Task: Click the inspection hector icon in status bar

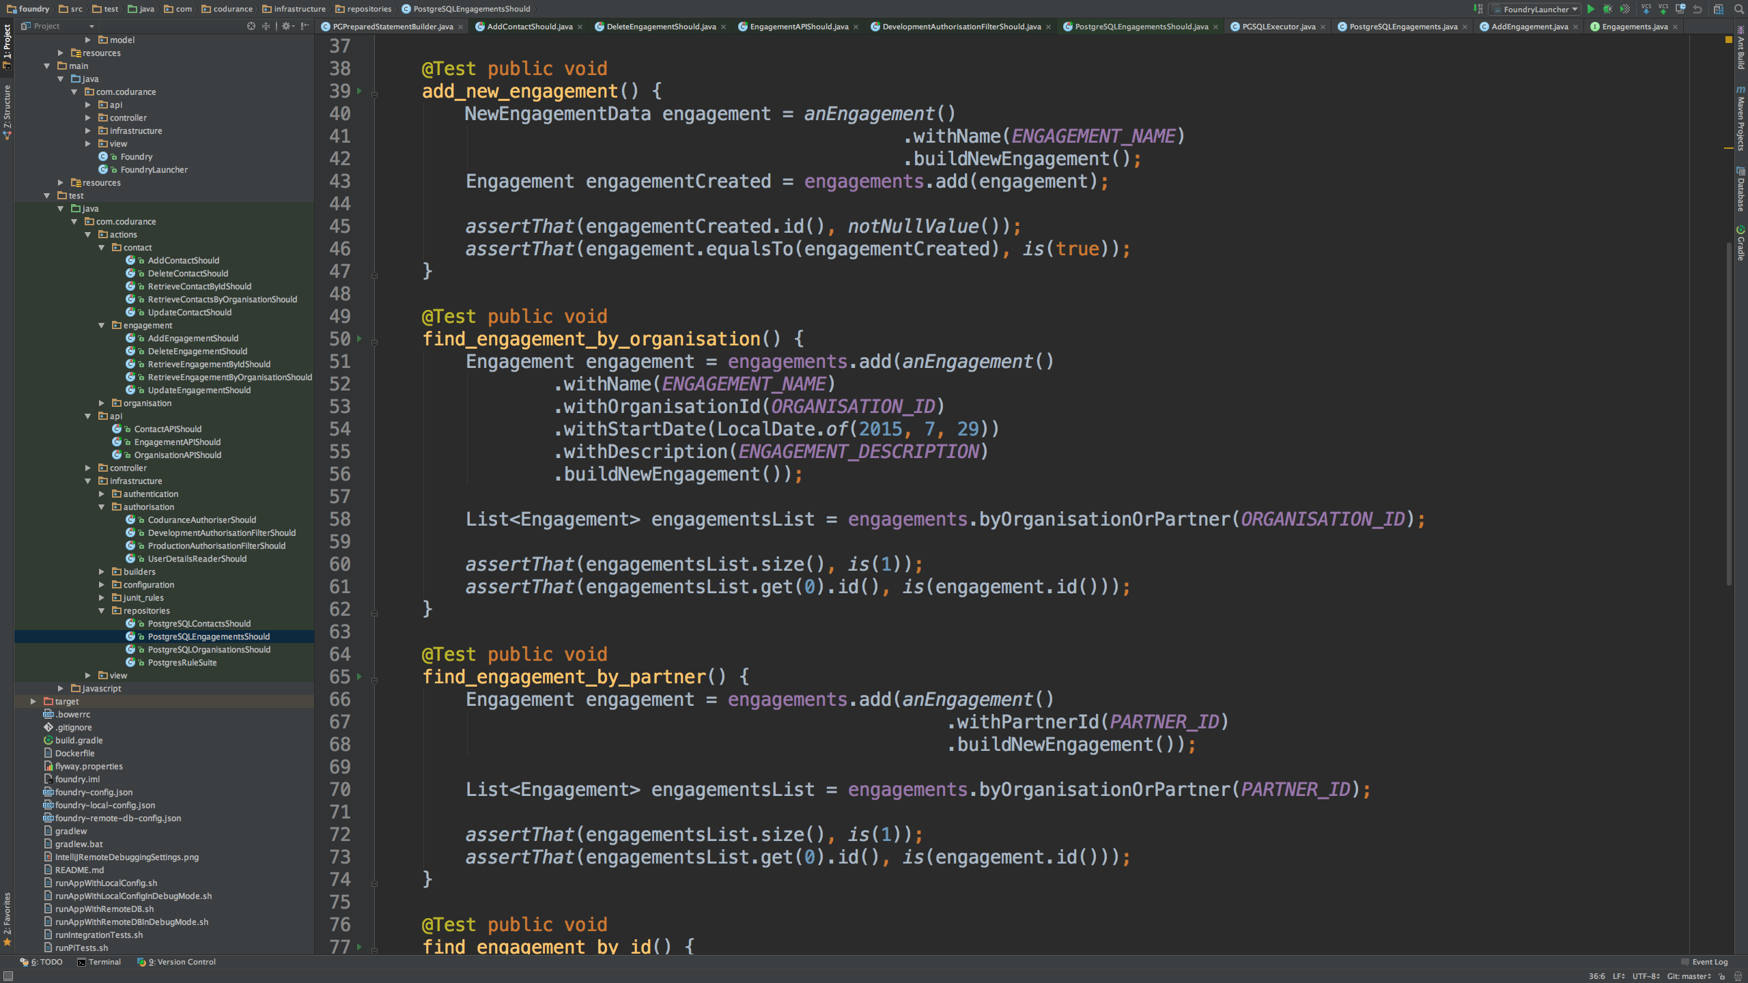Action: 1738,976
